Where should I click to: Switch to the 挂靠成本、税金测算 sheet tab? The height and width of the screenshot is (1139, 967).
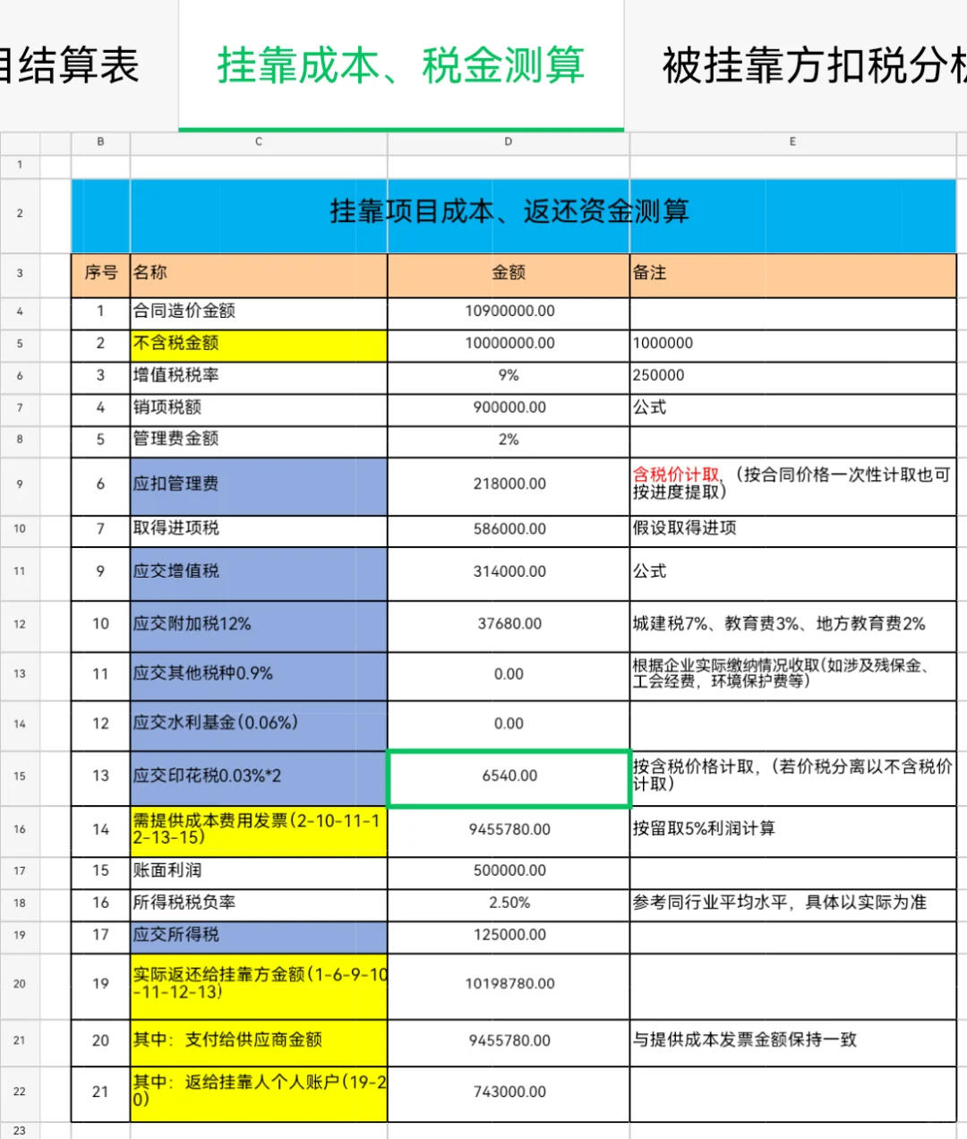(x=401, y=65)
